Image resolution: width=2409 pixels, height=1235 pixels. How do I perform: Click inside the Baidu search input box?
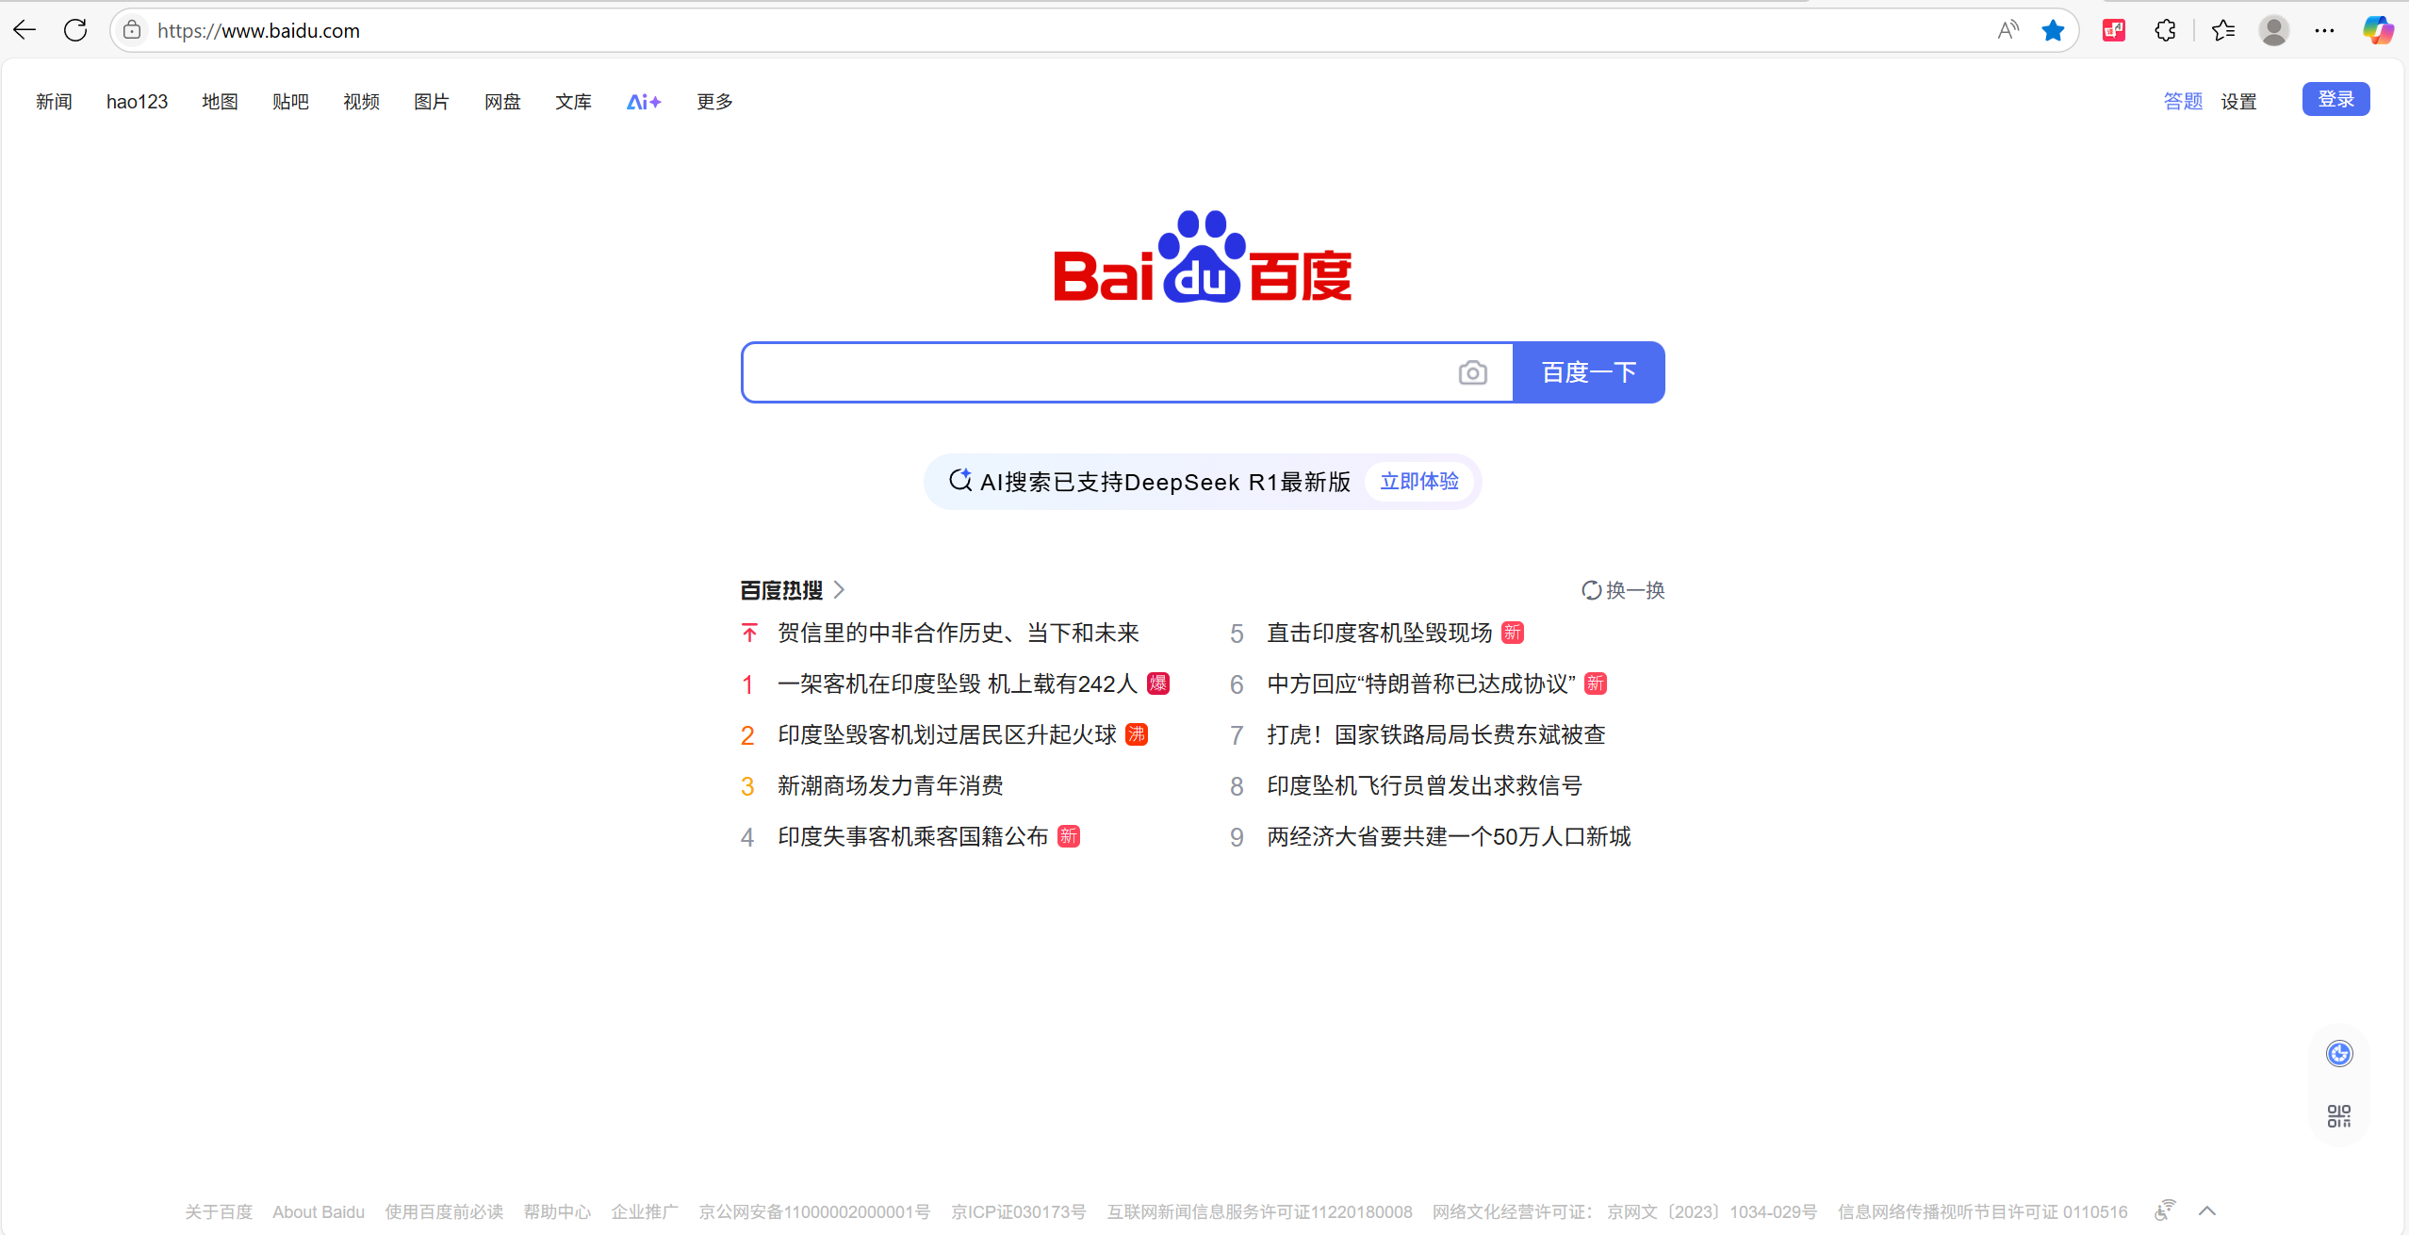pos(1093,372)
